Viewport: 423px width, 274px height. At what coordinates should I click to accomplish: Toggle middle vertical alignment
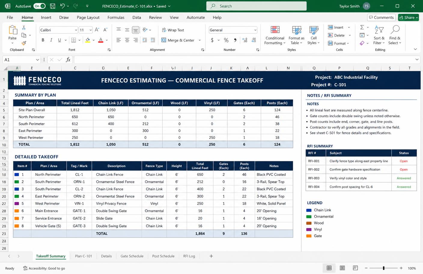point(127,30)
